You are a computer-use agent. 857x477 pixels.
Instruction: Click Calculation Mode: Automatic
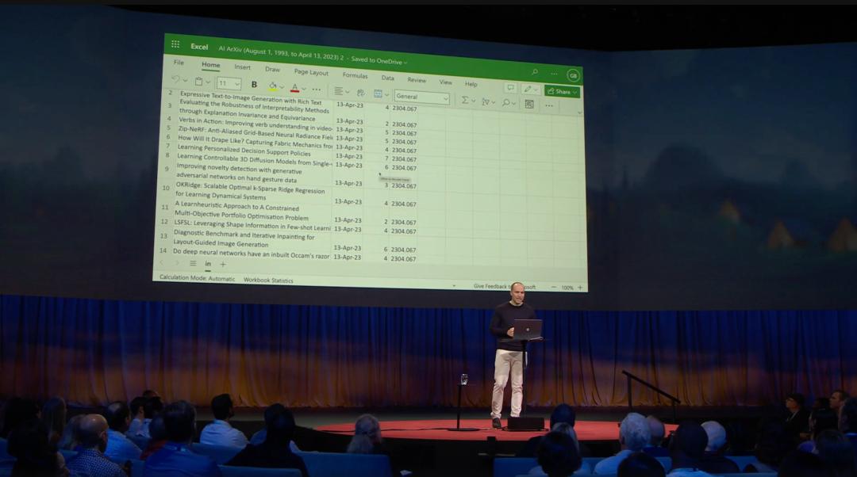197,278
